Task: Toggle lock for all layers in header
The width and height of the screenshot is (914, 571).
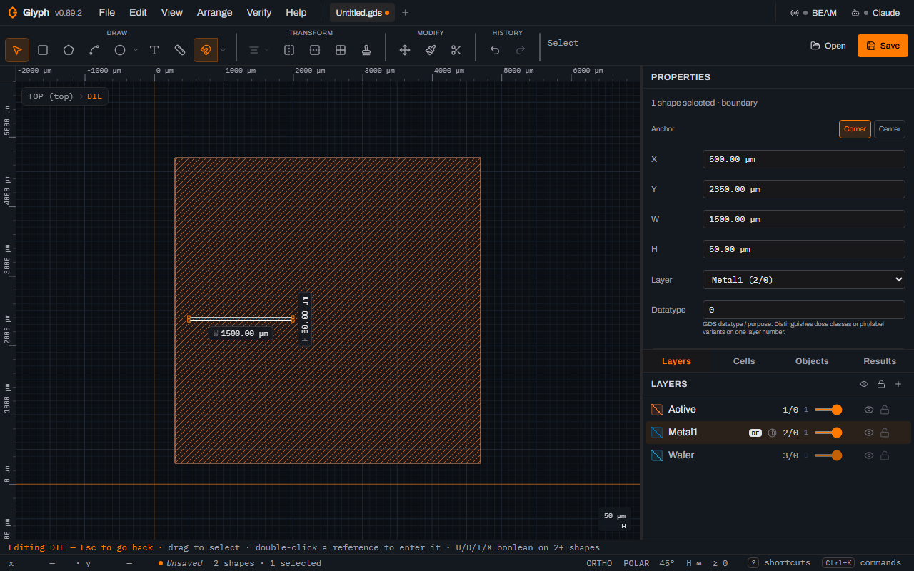Action: pyautogui.click(x=881, y=384)
